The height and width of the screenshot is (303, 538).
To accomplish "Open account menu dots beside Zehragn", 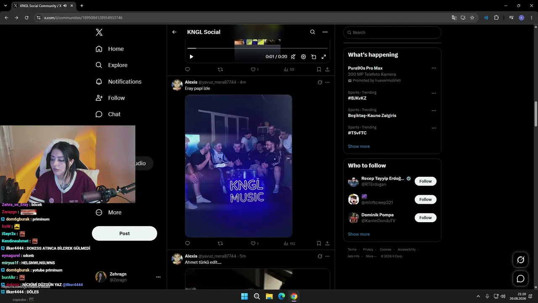I will [158, 277].
